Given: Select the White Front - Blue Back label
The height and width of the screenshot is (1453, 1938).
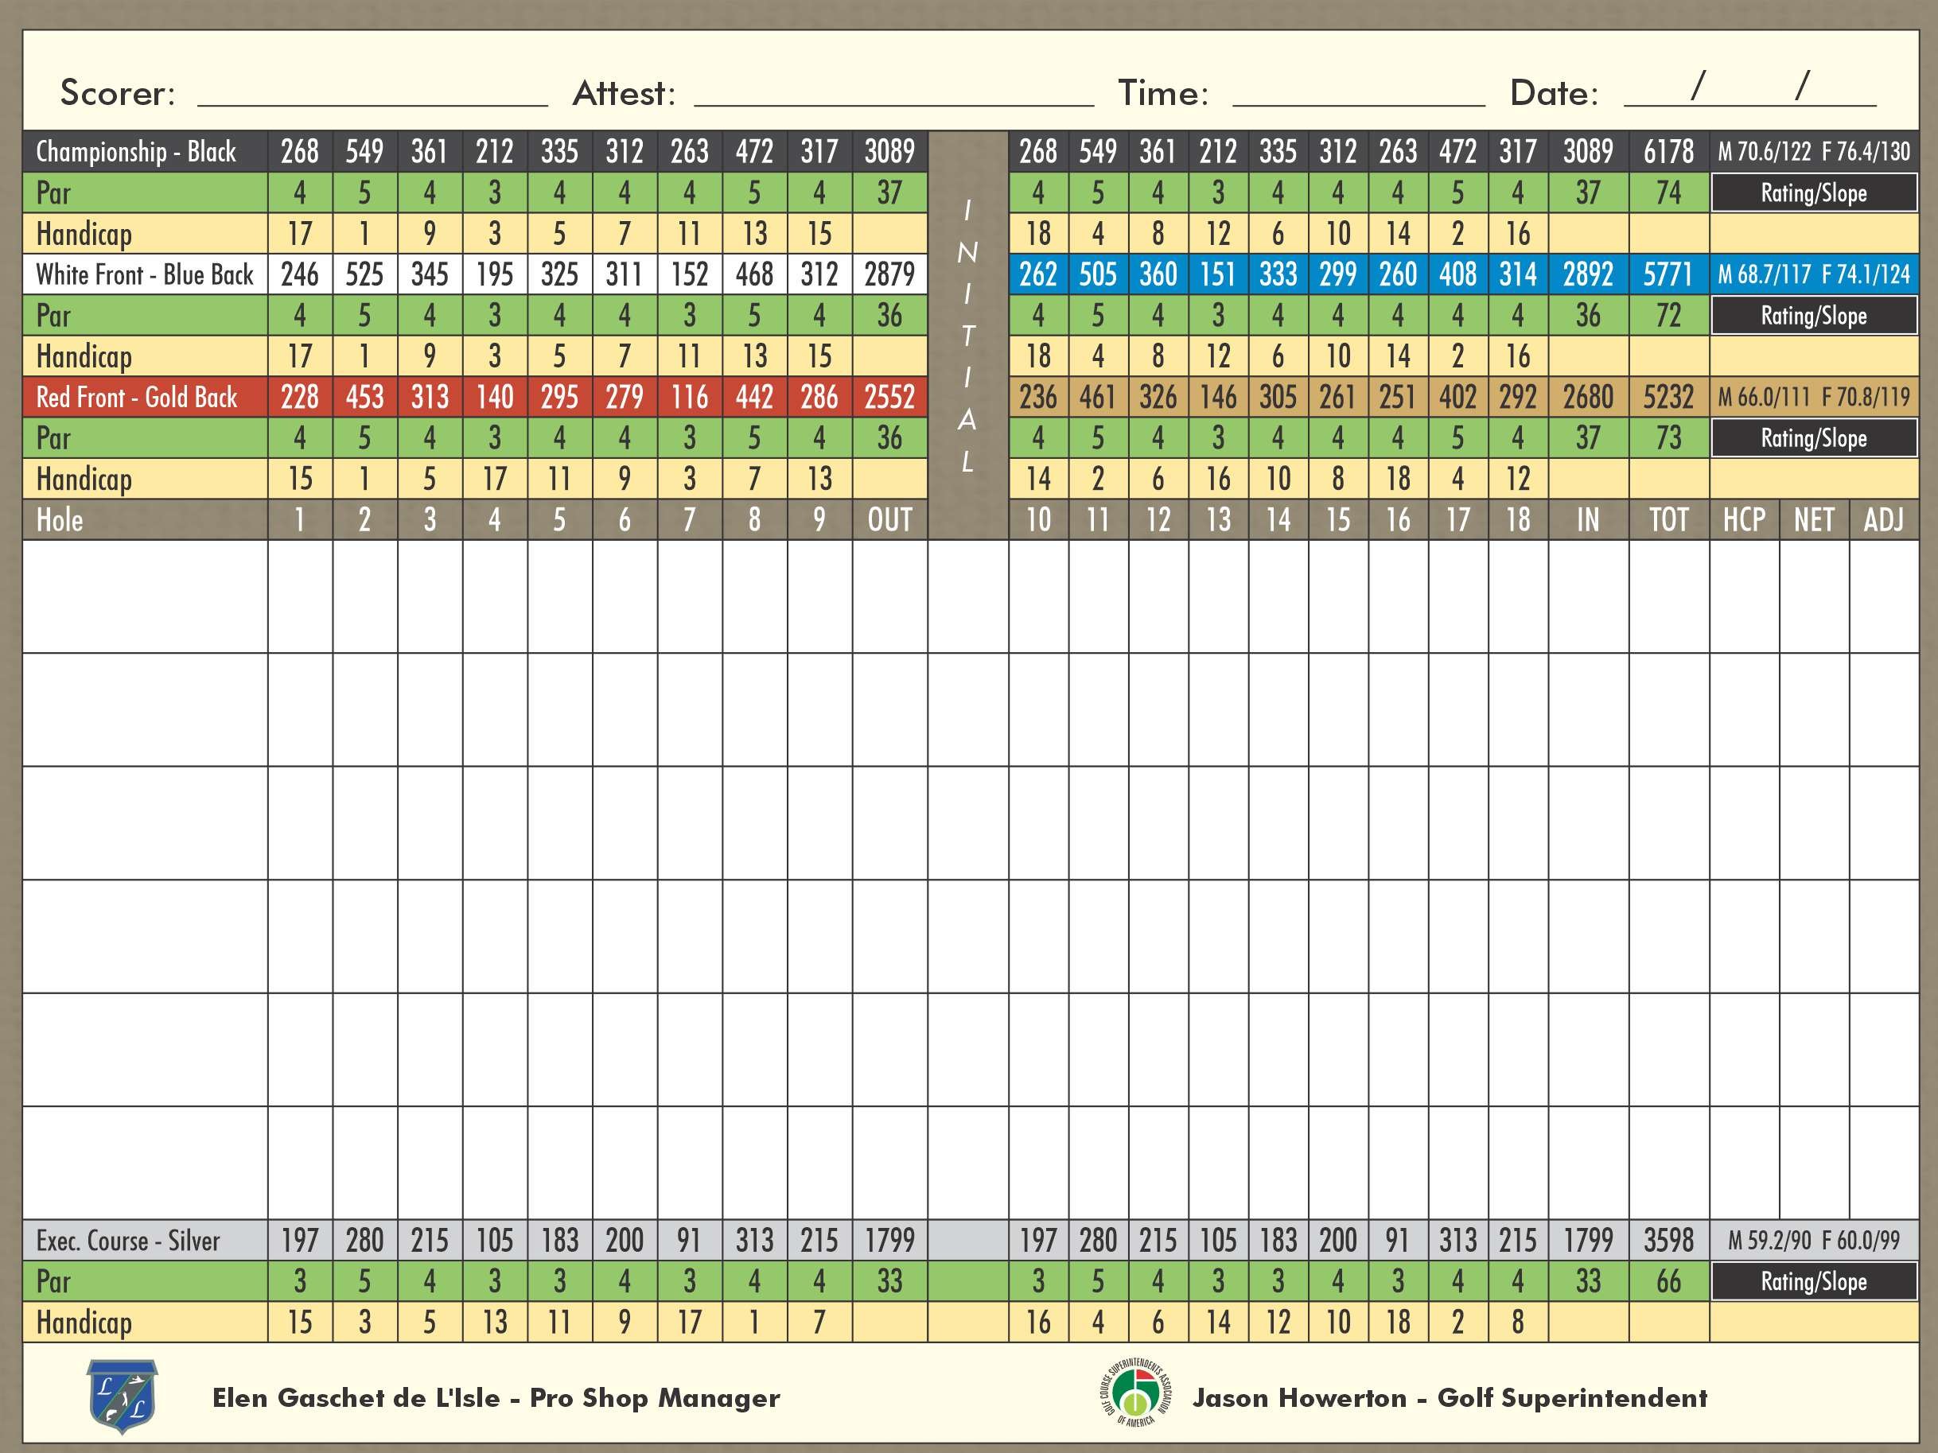Looking at the screenshot, I should (x=145, y=274).
